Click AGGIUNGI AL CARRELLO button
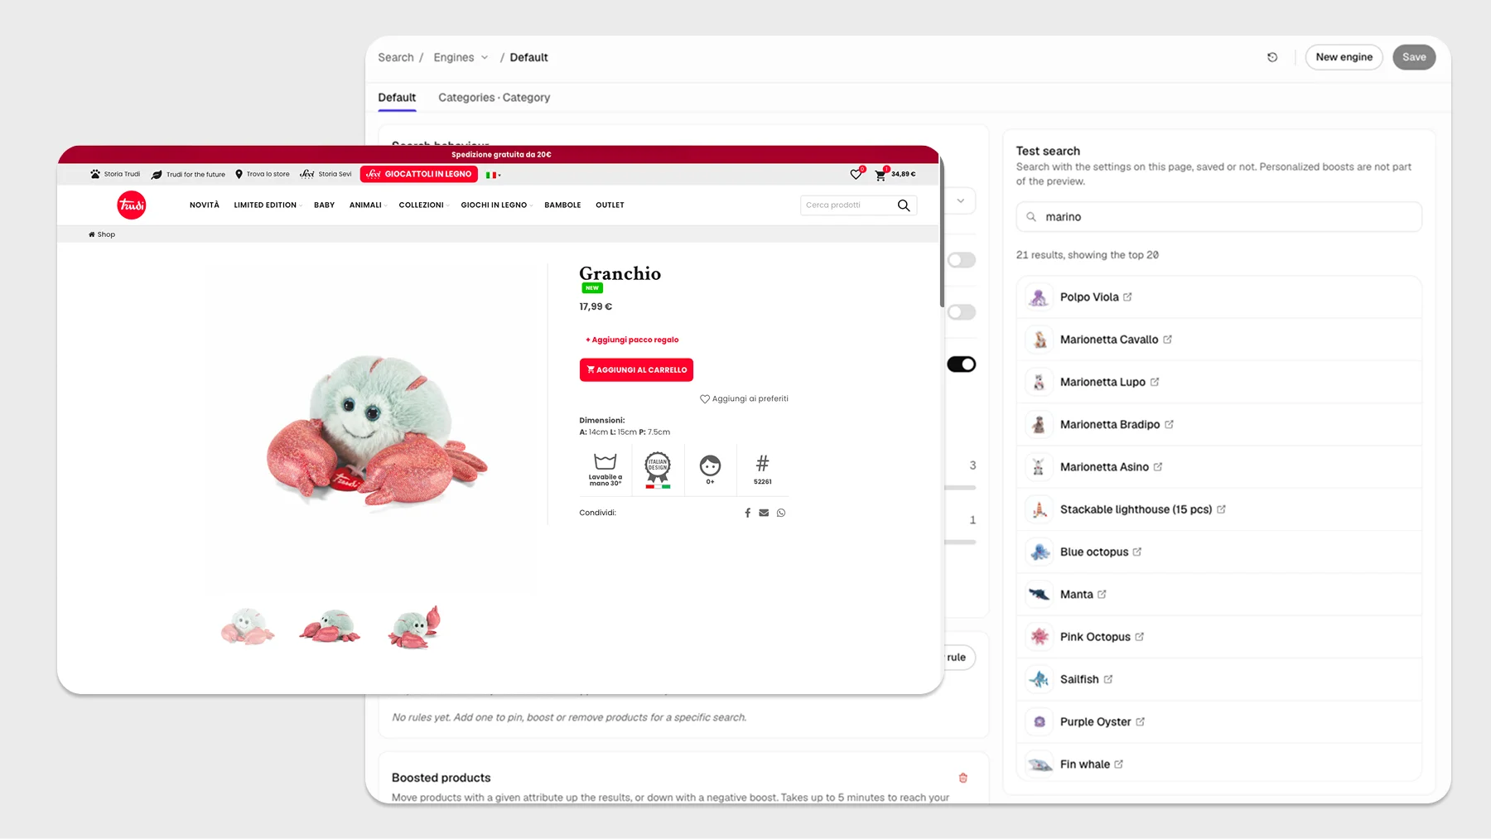 [x=636, y=370]
